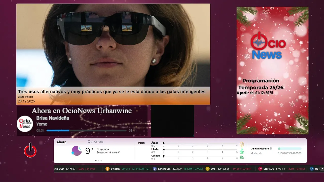Click the 9° temperature reading
324x182 pixels.
[89, 151]
